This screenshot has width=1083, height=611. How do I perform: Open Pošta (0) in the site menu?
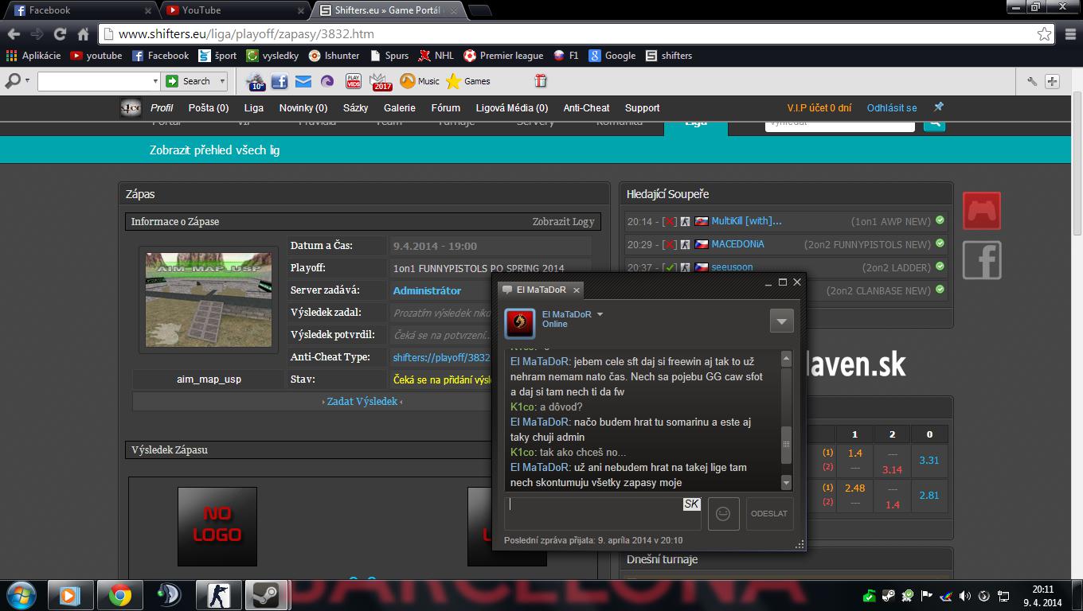point(209,107)
